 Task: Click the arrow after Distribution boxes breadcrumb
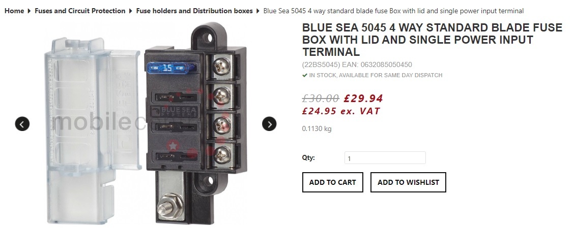click(258, 11)
